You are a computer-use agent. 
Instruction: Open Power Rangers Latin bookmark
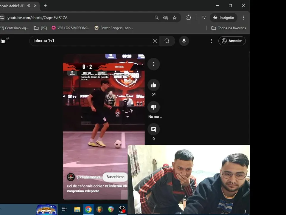[x=114, y=28]
